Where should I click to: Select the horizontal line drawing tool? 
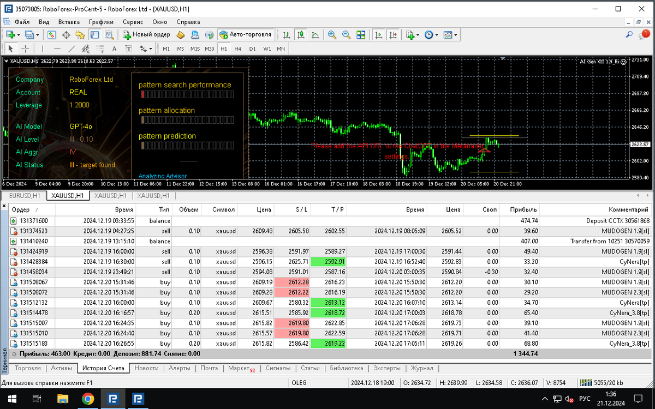pos(57,49)
